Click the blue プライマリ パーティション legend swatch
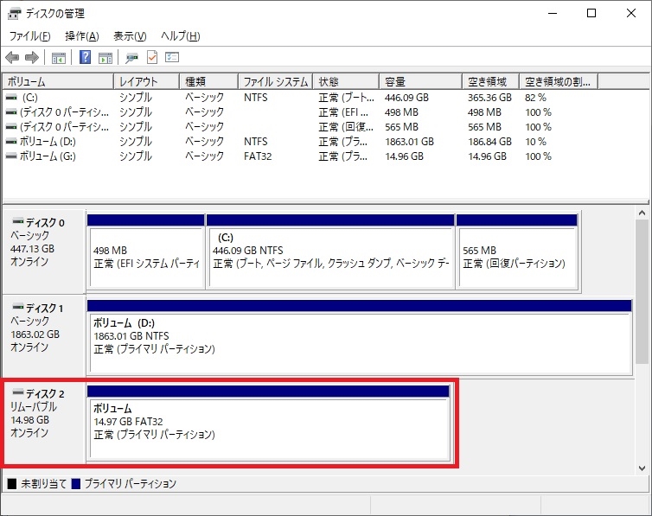 [x=76, y=484]
